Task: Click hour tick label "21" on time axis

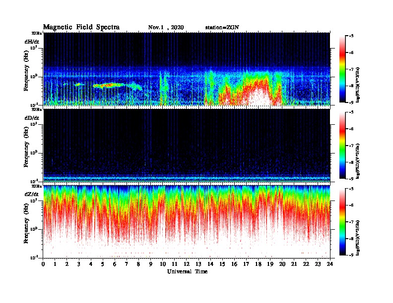Action: [x=294, y=264]
